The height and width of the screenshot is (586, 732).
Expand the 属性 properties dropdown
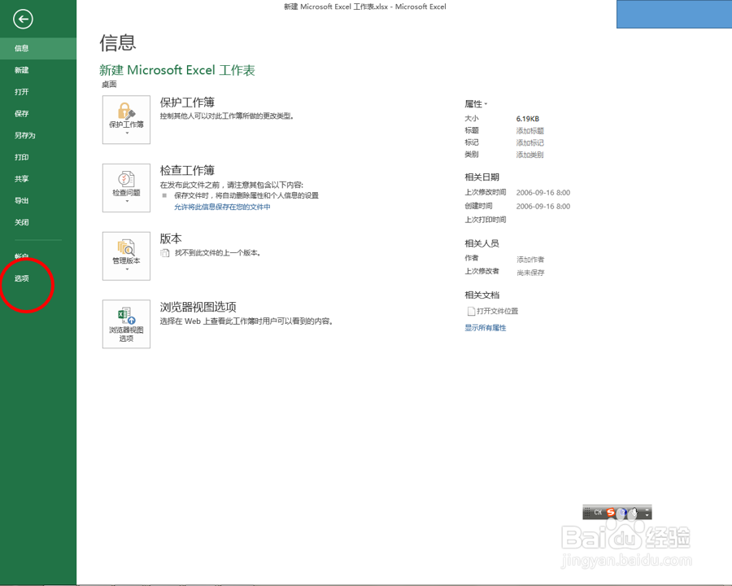[x=476, y=103]
